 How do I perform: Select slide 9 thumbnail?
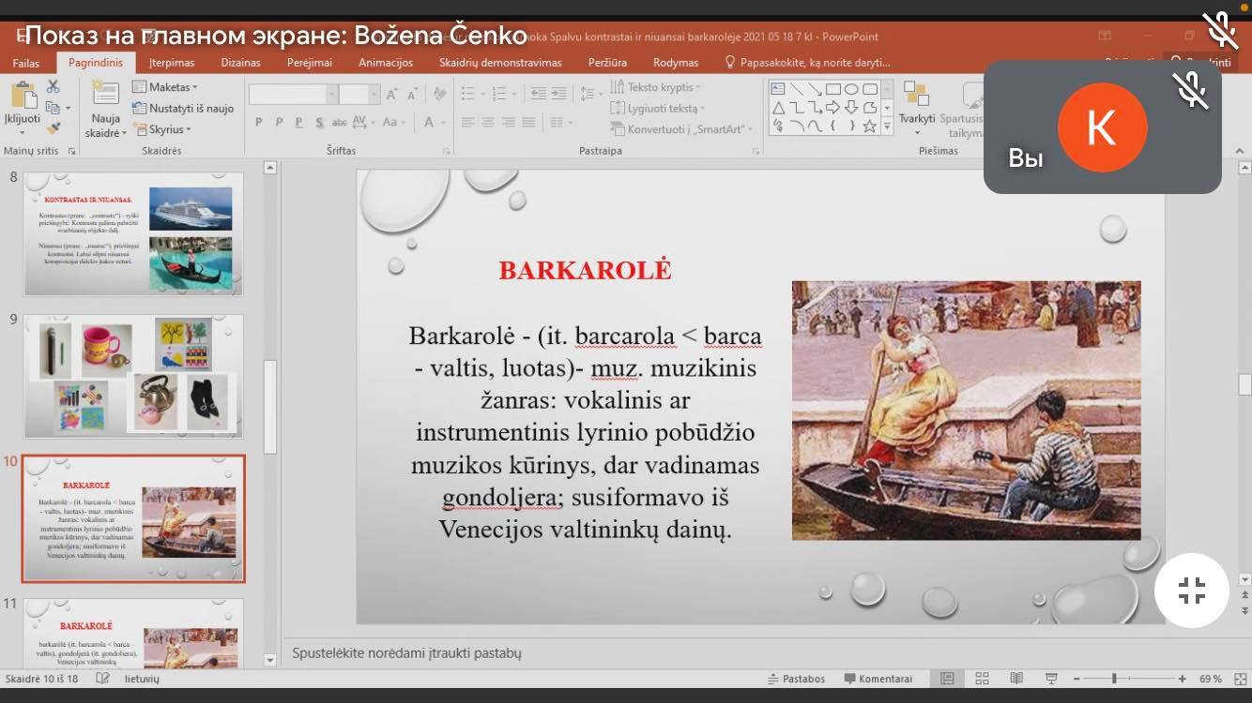coord(133,376)
